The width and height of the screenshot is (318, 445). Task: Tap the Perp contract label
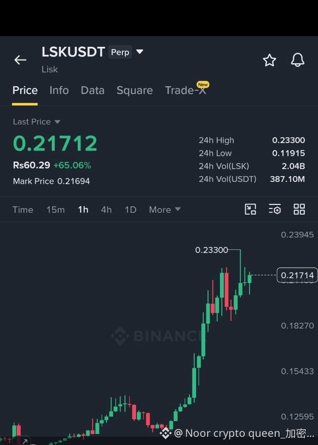pyautogui.click(x=120, y=52)
